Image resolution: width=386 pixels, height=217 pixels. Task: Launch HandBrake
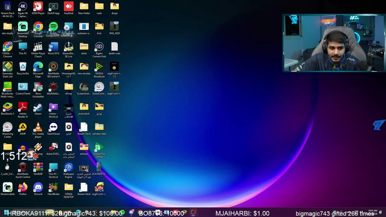click(53, 189)
